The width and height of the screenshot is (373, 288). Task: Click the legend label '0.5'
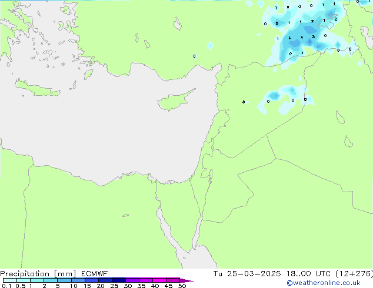(x=20, y=286)
